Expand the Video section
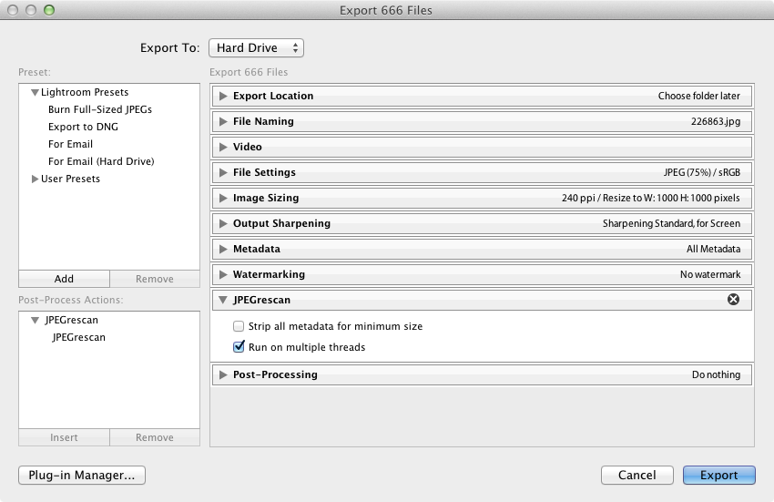The width and height of the screenshot is (774, 502). click(x=223, y=147)
